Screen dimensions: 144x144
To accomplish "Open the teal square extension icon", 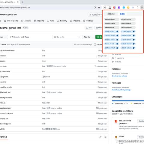I will (x=124, y=7).
